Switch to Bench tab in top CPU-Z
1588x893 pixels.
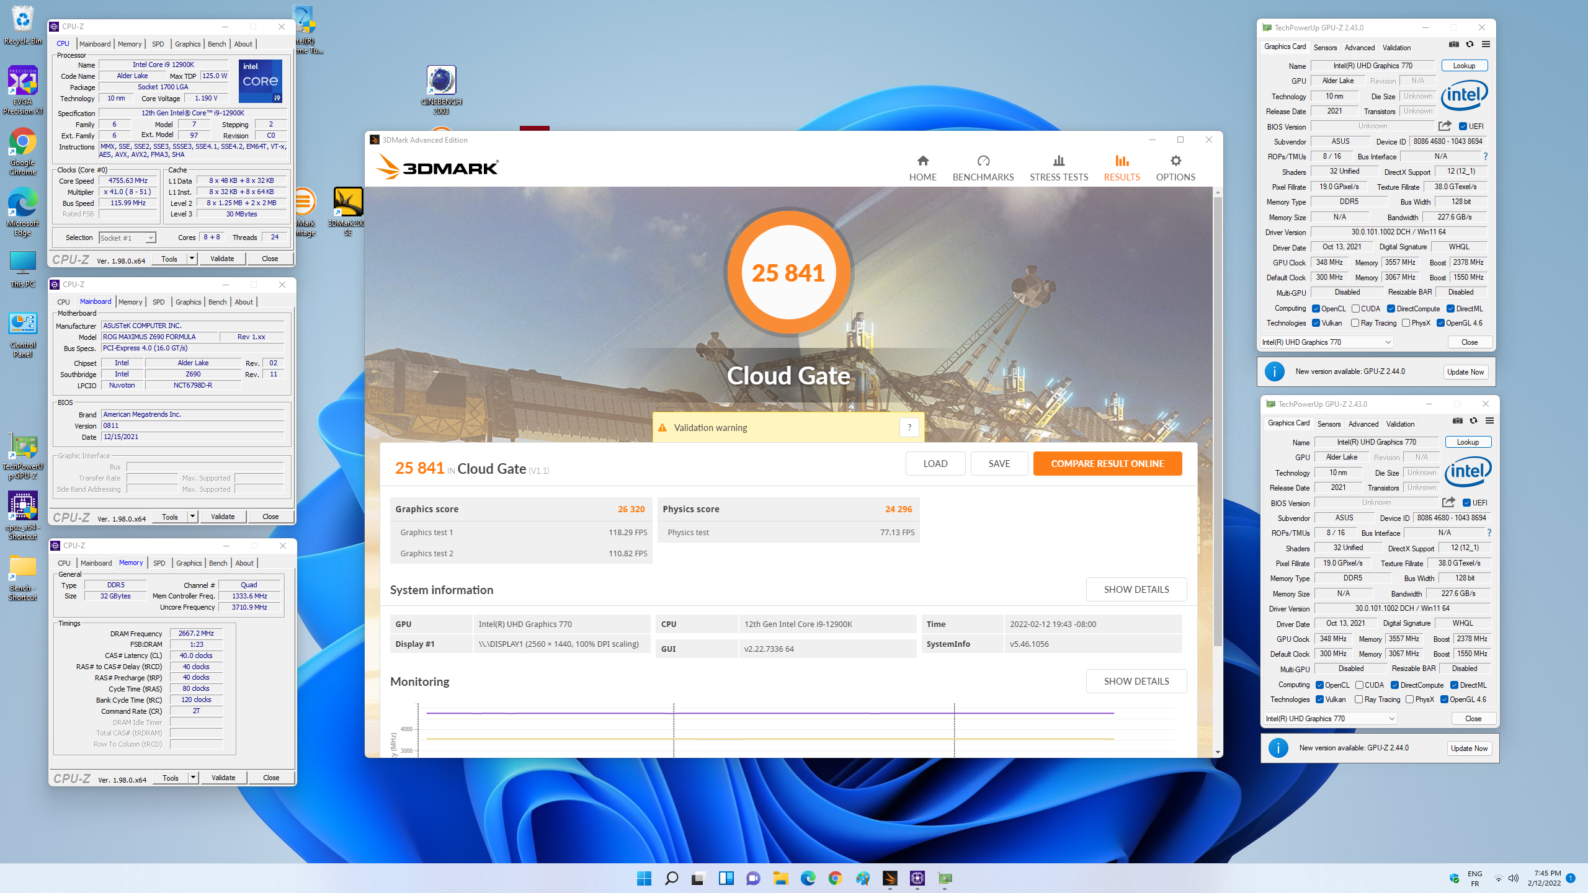pyautogui.click(x=217, y=44)
